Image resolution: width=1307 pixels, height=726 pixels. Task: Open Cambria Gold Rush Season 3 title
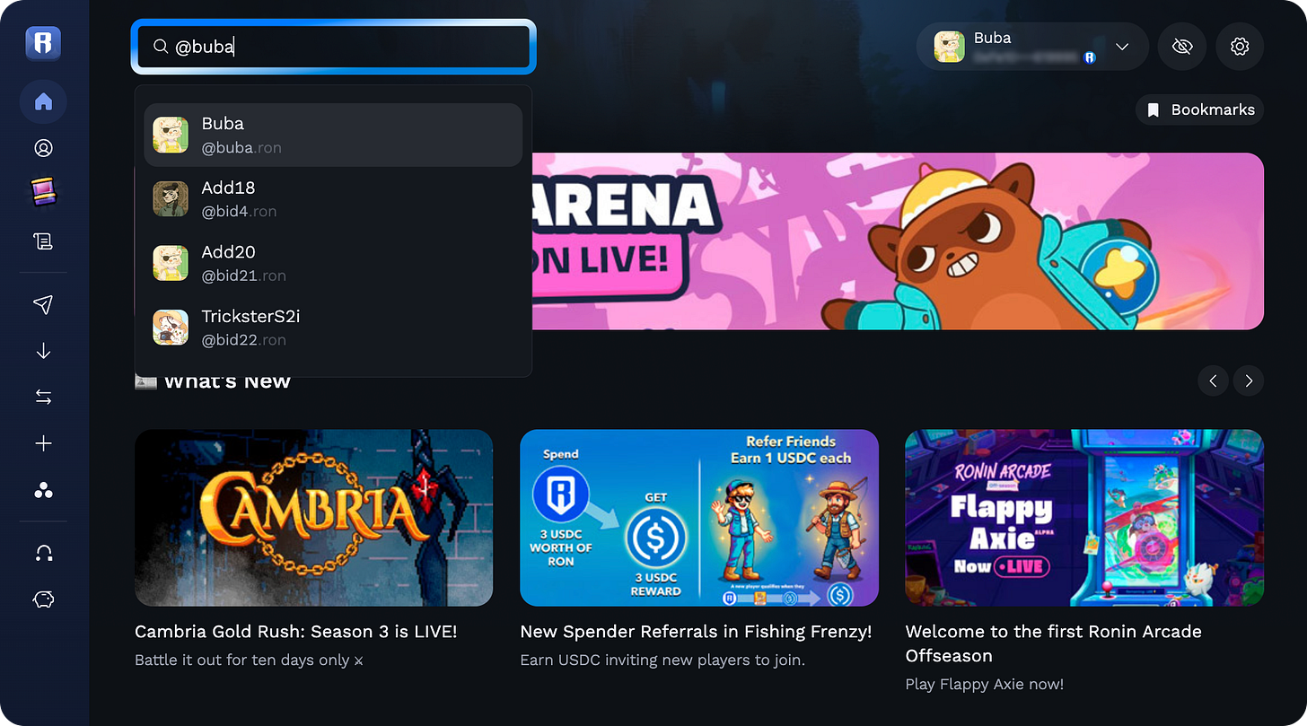296,632
